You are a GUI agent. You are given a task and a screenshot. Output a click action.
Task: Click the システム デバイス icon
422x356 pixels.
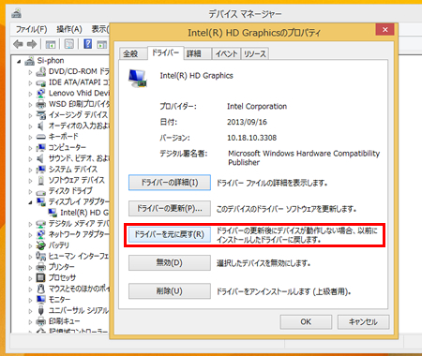pyautogui.click(x=41, y=170)
